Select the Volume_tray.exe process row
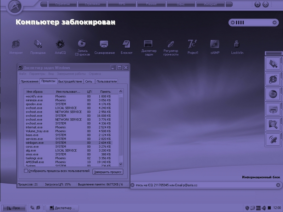This screenshot has height=212, width=283. (x=68, y=131)
